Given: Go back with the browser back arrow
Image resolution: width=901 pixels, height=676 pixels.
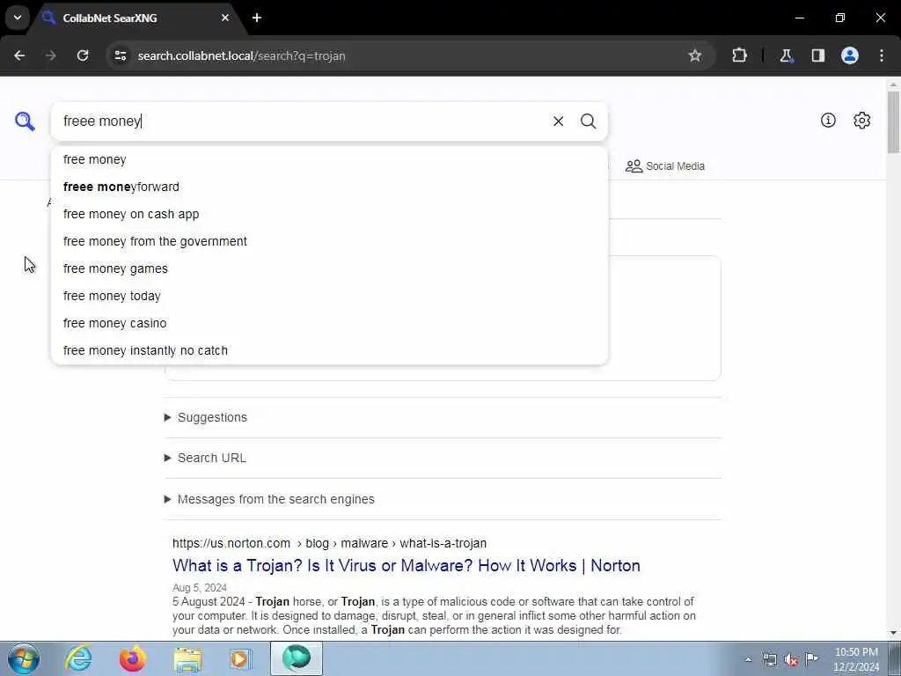Looking at the screenshot, I should pyautogui.click(x=19, y=55).
